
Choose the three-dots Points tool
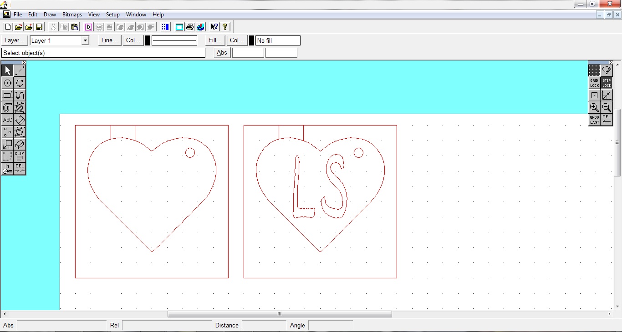(7, 132)
